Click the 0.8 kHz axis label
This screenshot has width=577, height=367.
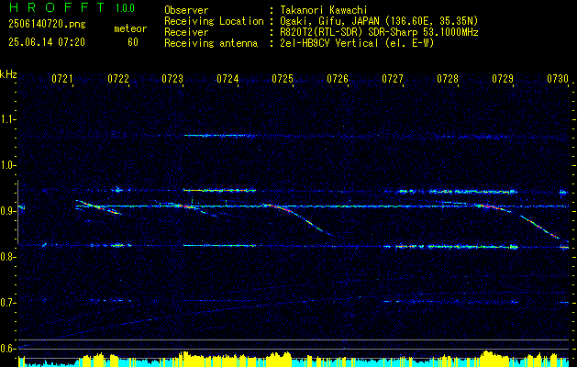point(7,257)
